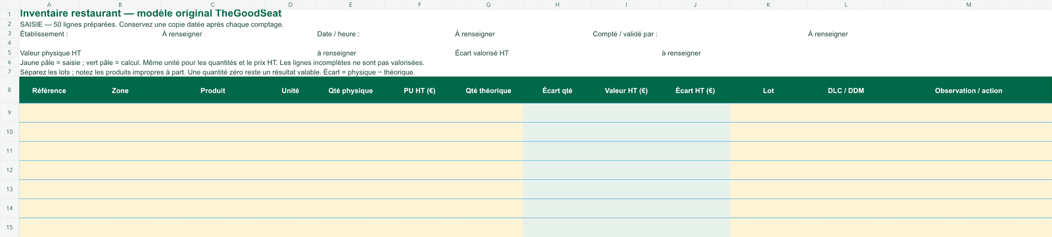Select the 'Produit' table header
Image resolution: width=1052 pixels, height=237 pixels.
(x=213, y=91)
